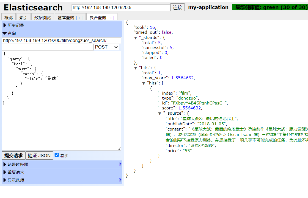Click the "successful" shards value 5
308x198 pixels.
(x=171, y=48)
